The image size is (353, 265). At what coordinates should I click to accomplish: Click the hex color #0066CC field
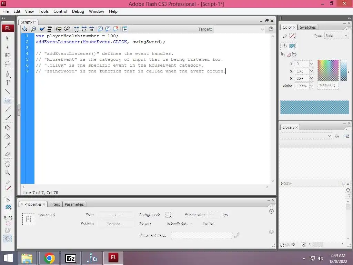[x=328, y=86]
